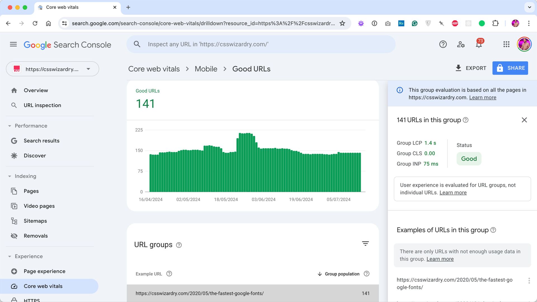Viewport: 537px width, 302px height.
Task: Open the help question mark icon
Action: pos(443,44)
